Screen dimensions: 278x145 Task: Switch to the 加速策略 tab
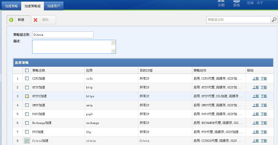(11, 6)
